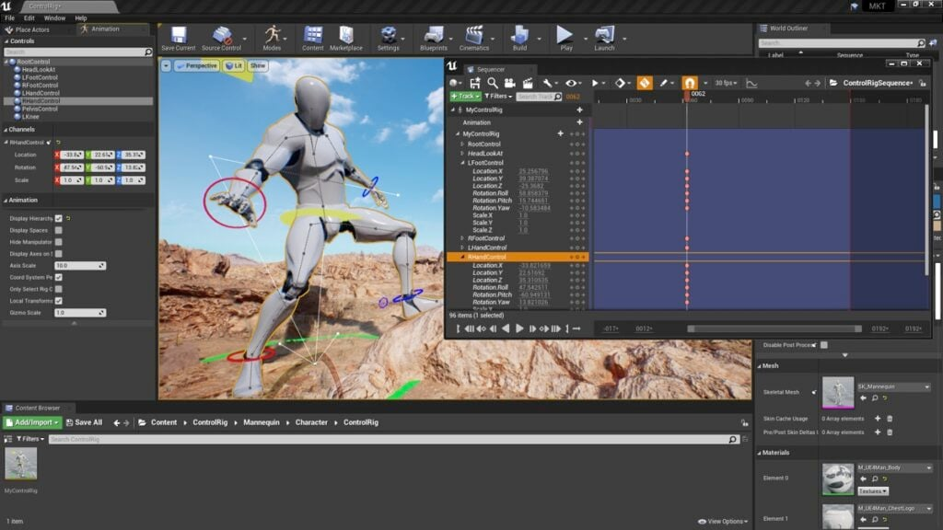
Task: Click the Sequencer curve editor pen icon
Action: tap(664, 83)
